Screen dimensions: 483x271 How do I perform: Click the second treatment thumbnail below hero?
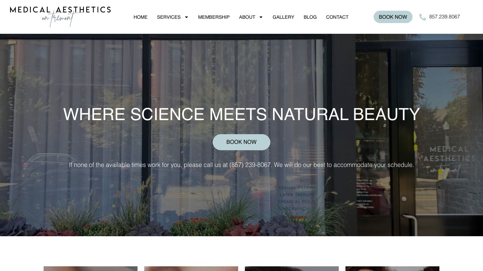pos(191,269)
